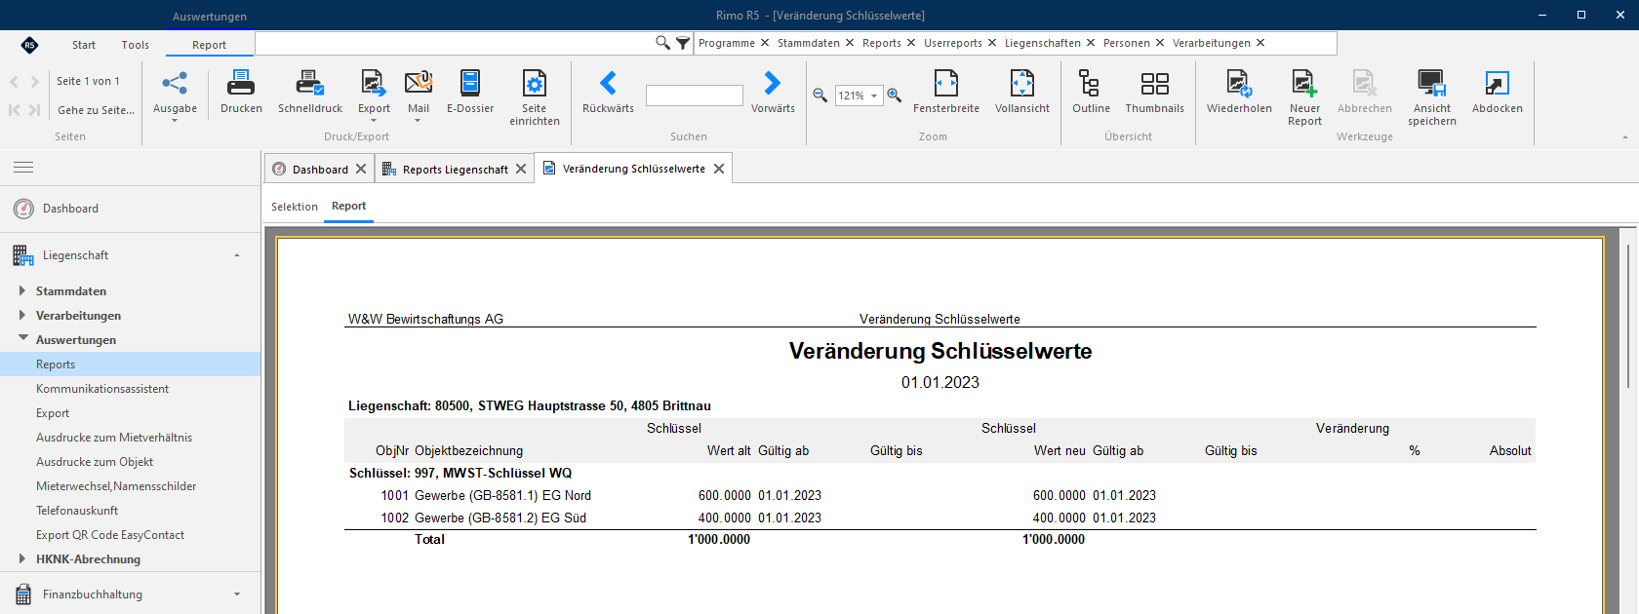Fit report to Fensterbreite
Viewport: 1639px width, 614px height.
946,93
